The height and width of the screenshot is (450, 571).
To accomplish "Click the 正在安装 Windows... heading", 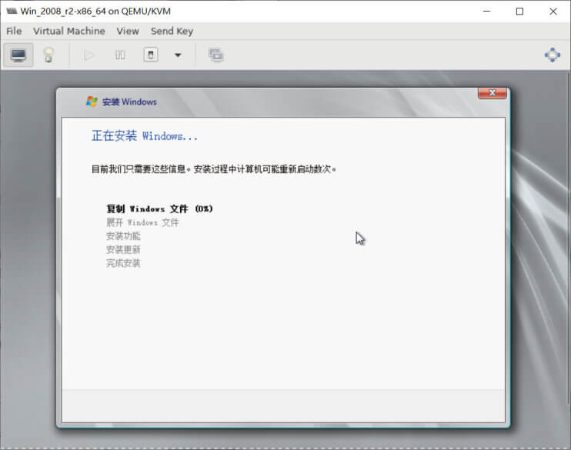I will (145, 136).
